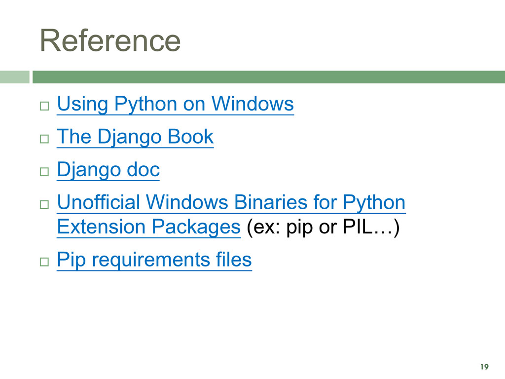
Task: Click the word doc in the third link
Action: pyautogui.click(x=144, y=170)
